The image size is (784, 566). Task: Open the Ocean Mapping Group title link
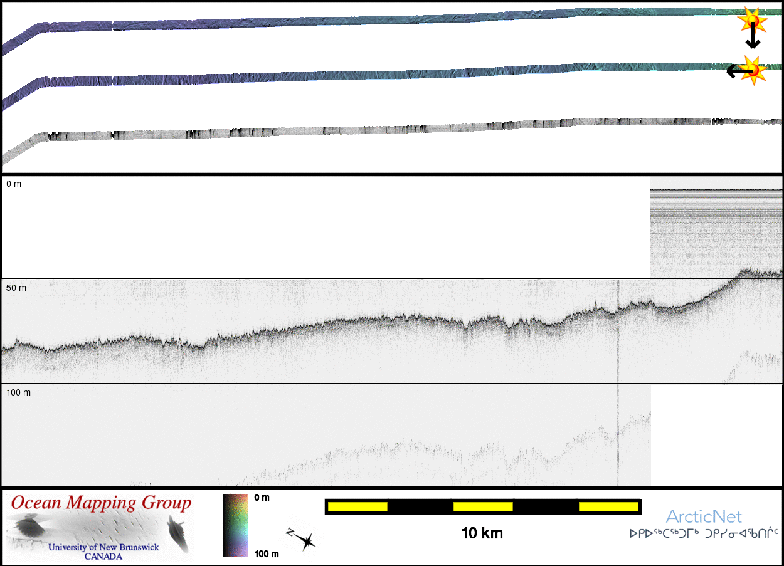point(102,503)
